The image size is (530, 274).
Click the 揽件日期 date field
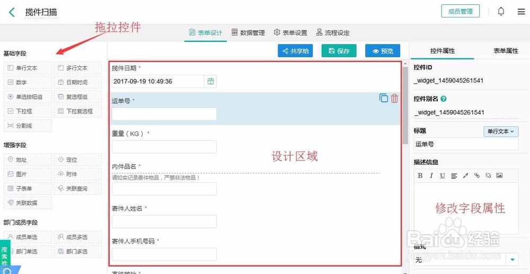pos(158,82)
